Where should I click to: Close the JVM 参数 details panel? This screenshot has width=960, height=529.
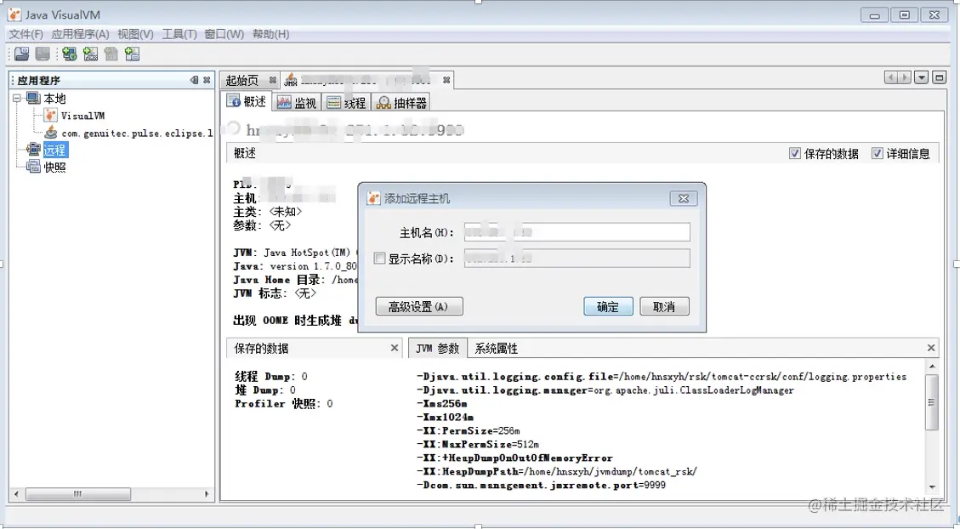931,348
